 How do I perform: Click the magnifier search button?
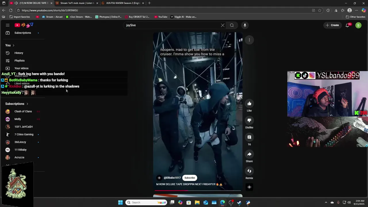click(x=232, y=25)
